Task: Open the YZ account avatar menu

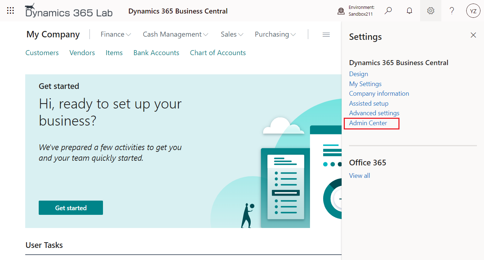Action: click(473, 11)
